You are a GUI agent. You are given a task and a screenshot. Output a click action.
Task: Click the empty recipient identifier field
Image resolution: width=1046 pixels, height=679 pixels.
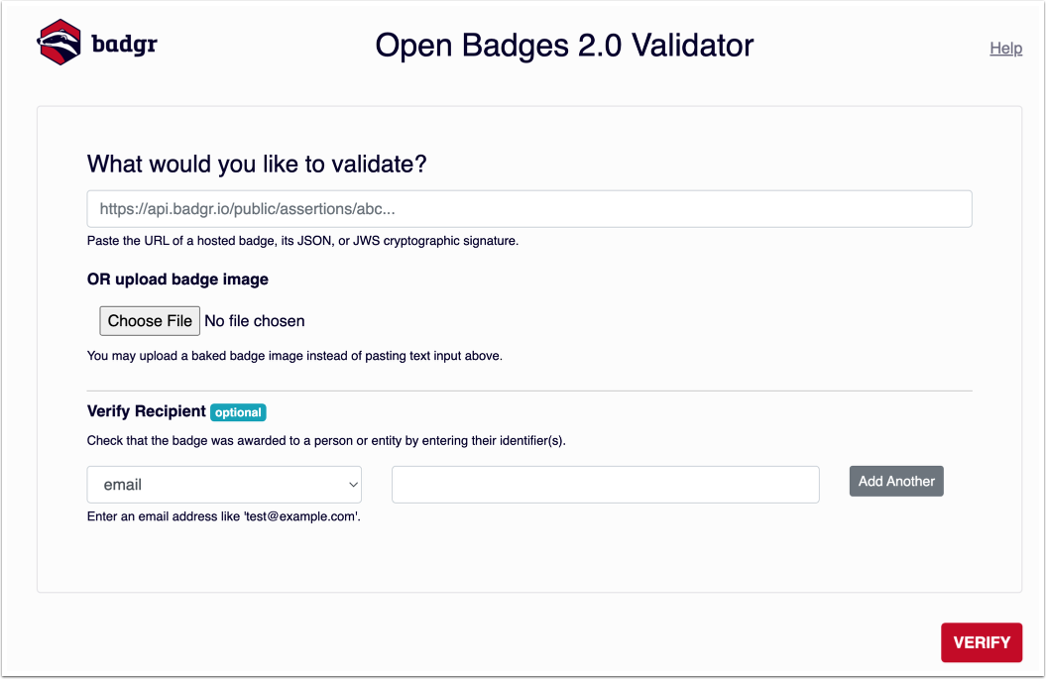click(605, 484)
